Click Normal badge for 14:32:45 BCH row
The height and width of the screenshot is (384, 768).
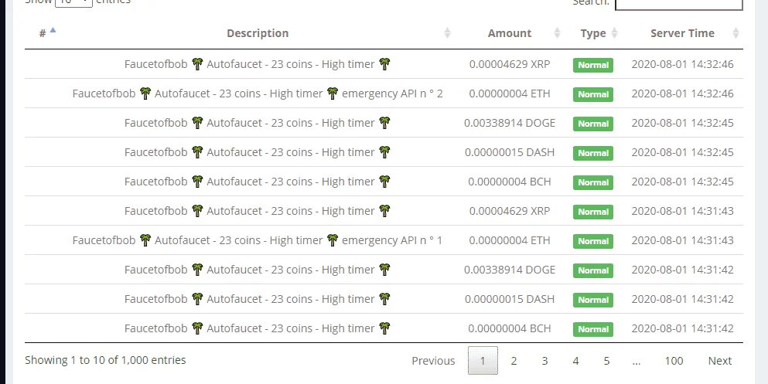click(x=593, y=182)
